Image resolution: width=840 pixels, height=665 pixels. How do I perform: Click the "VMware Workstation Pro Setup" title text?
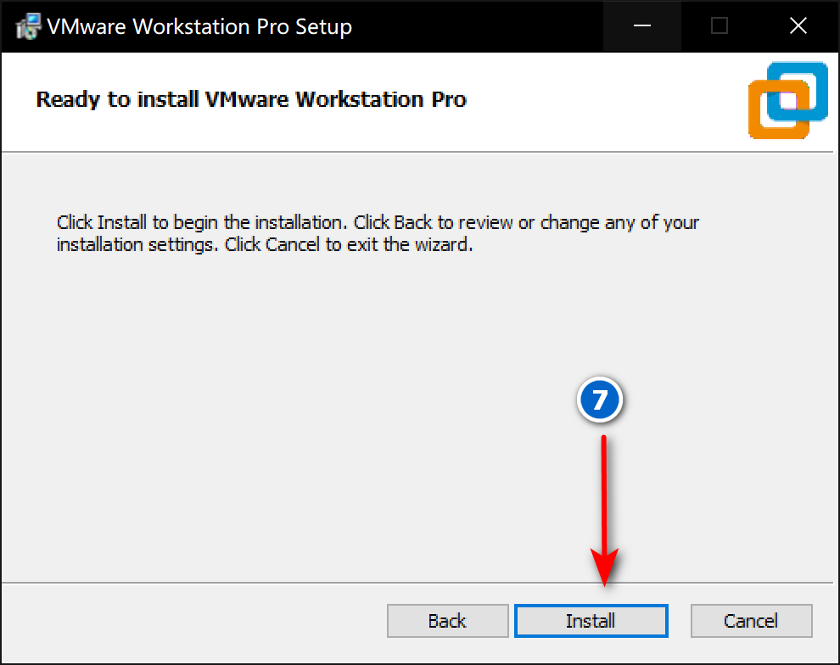tap(199, 26)
